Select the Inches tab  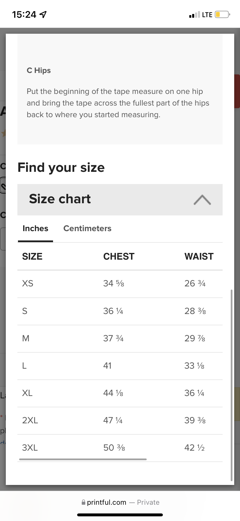pyautogui.click(x=35, y=229)
